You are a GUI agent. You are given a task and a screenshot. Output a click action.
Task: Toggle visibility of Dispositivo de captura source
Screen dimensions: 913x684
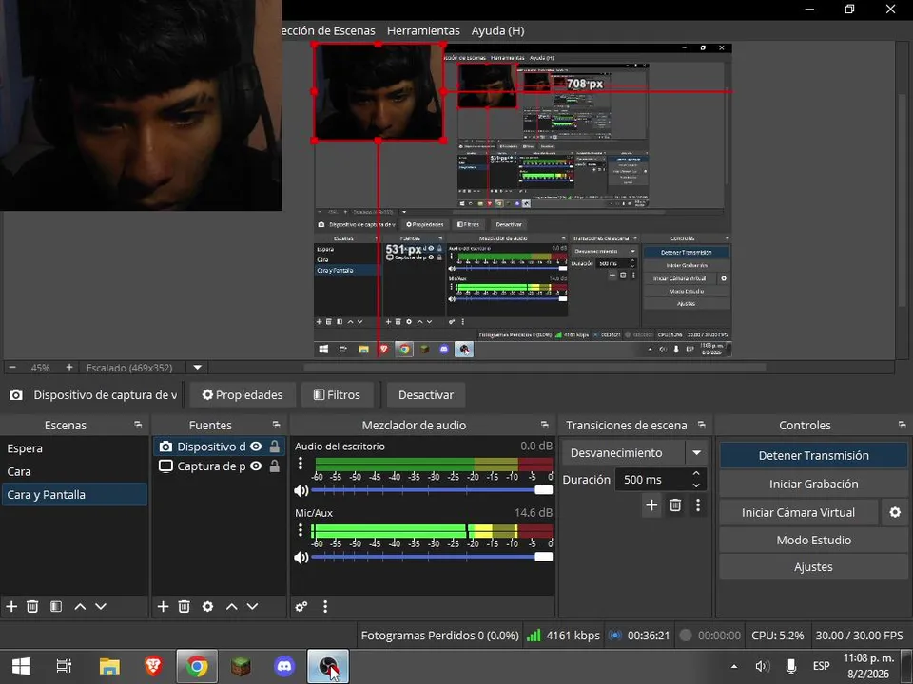point(256,446)
